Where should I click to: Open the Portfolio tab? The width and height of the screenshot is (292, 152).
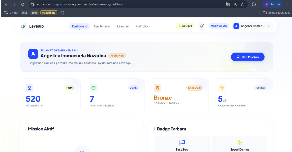point(141,26)
